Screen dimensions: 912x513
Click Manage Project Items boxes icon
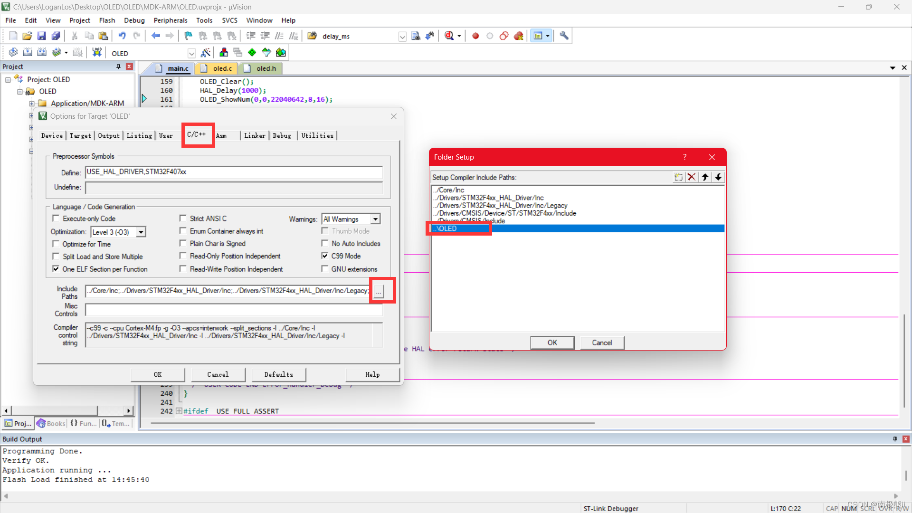pyautogui.click(x=224, y=53)
